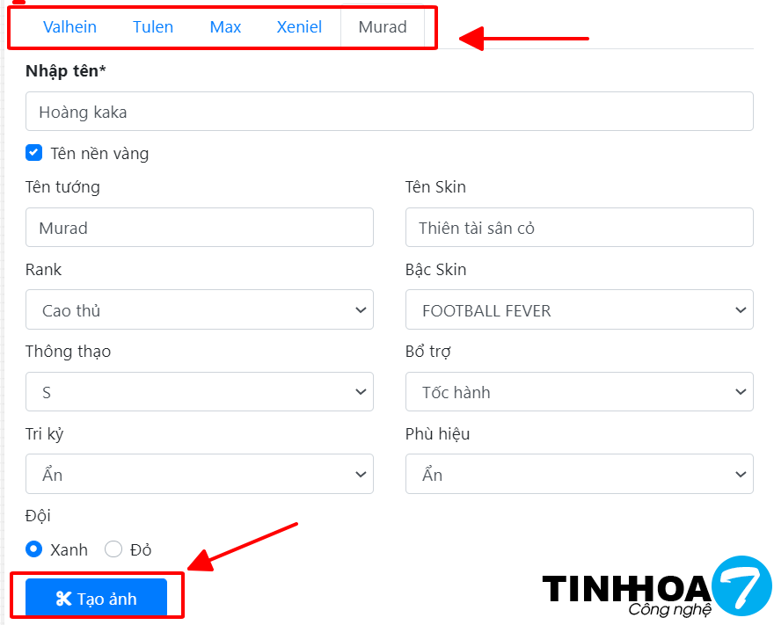Viewport: 774px width, 625px height.
Task: Switch to the Valhein tab
Action: pos(69,27)
